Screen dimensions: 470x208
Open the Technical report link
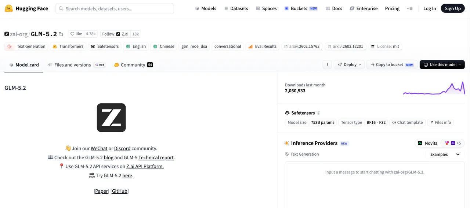(156, 157)
